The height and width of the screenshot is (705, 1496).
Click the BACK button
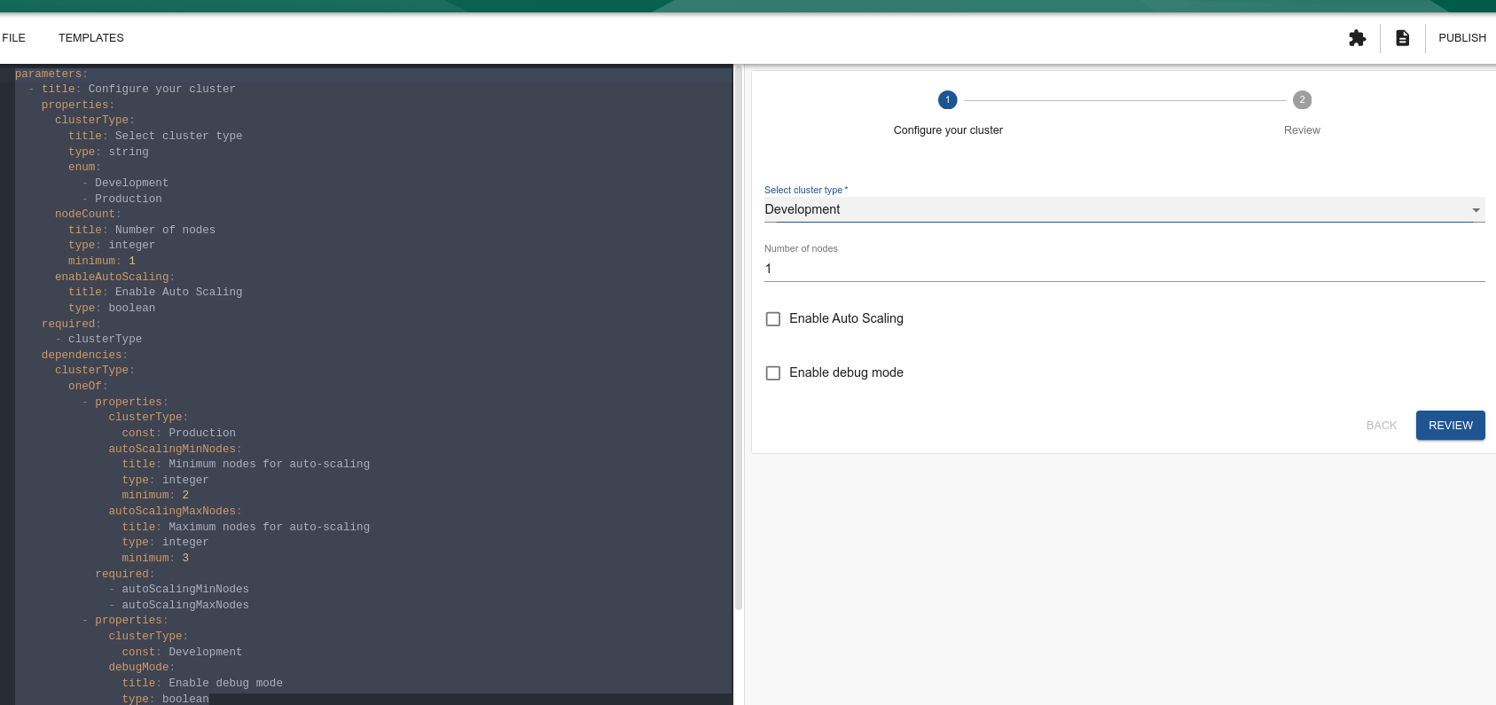coord(1381,426)
